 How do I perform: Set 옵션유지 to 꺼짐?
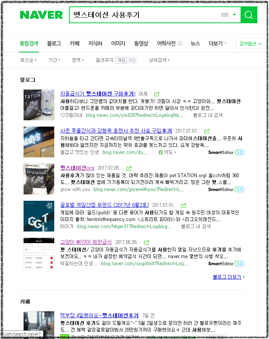pyautogui.click(x=121, y=60)
